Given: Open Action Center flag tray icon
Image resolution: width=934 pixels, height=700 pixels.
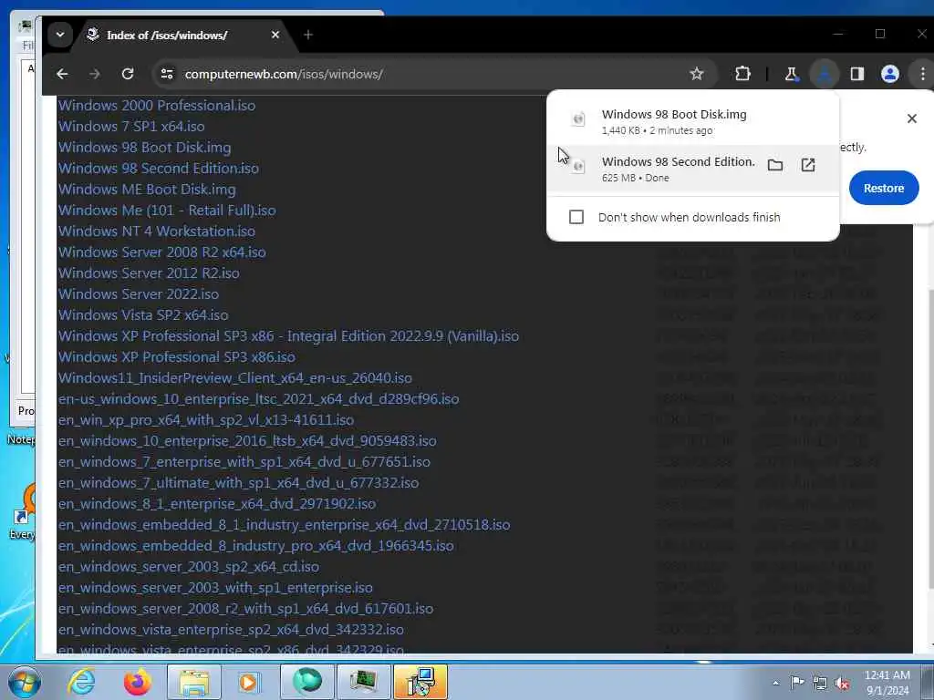Looking at the screenshot, I should pos(797,683).
